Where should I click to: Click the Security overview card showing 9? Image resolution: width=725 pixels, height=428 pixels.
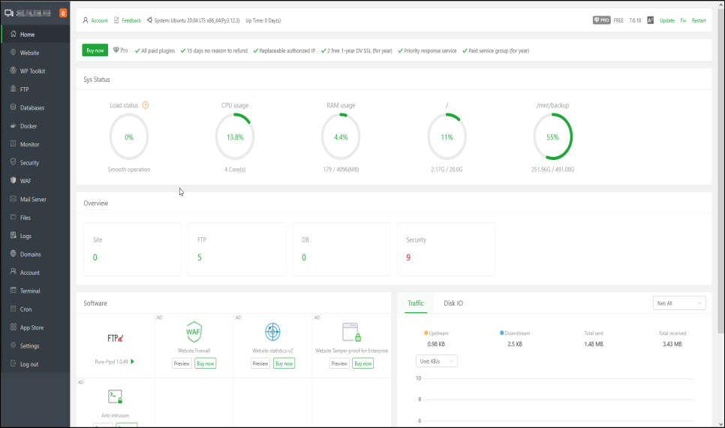pyautogui.click(x=446, y=249)
